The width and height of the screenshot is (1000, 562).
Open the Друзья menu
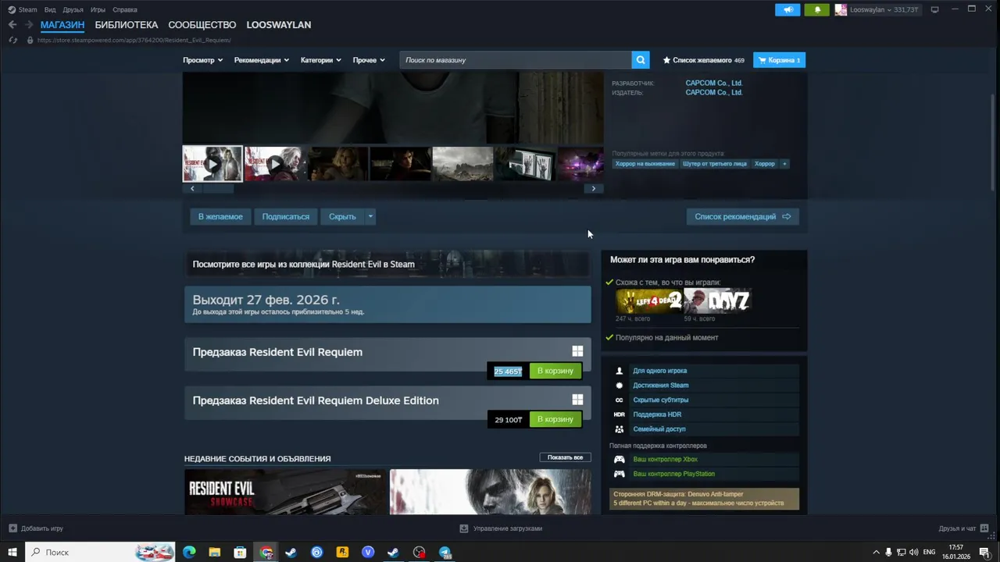73,10
